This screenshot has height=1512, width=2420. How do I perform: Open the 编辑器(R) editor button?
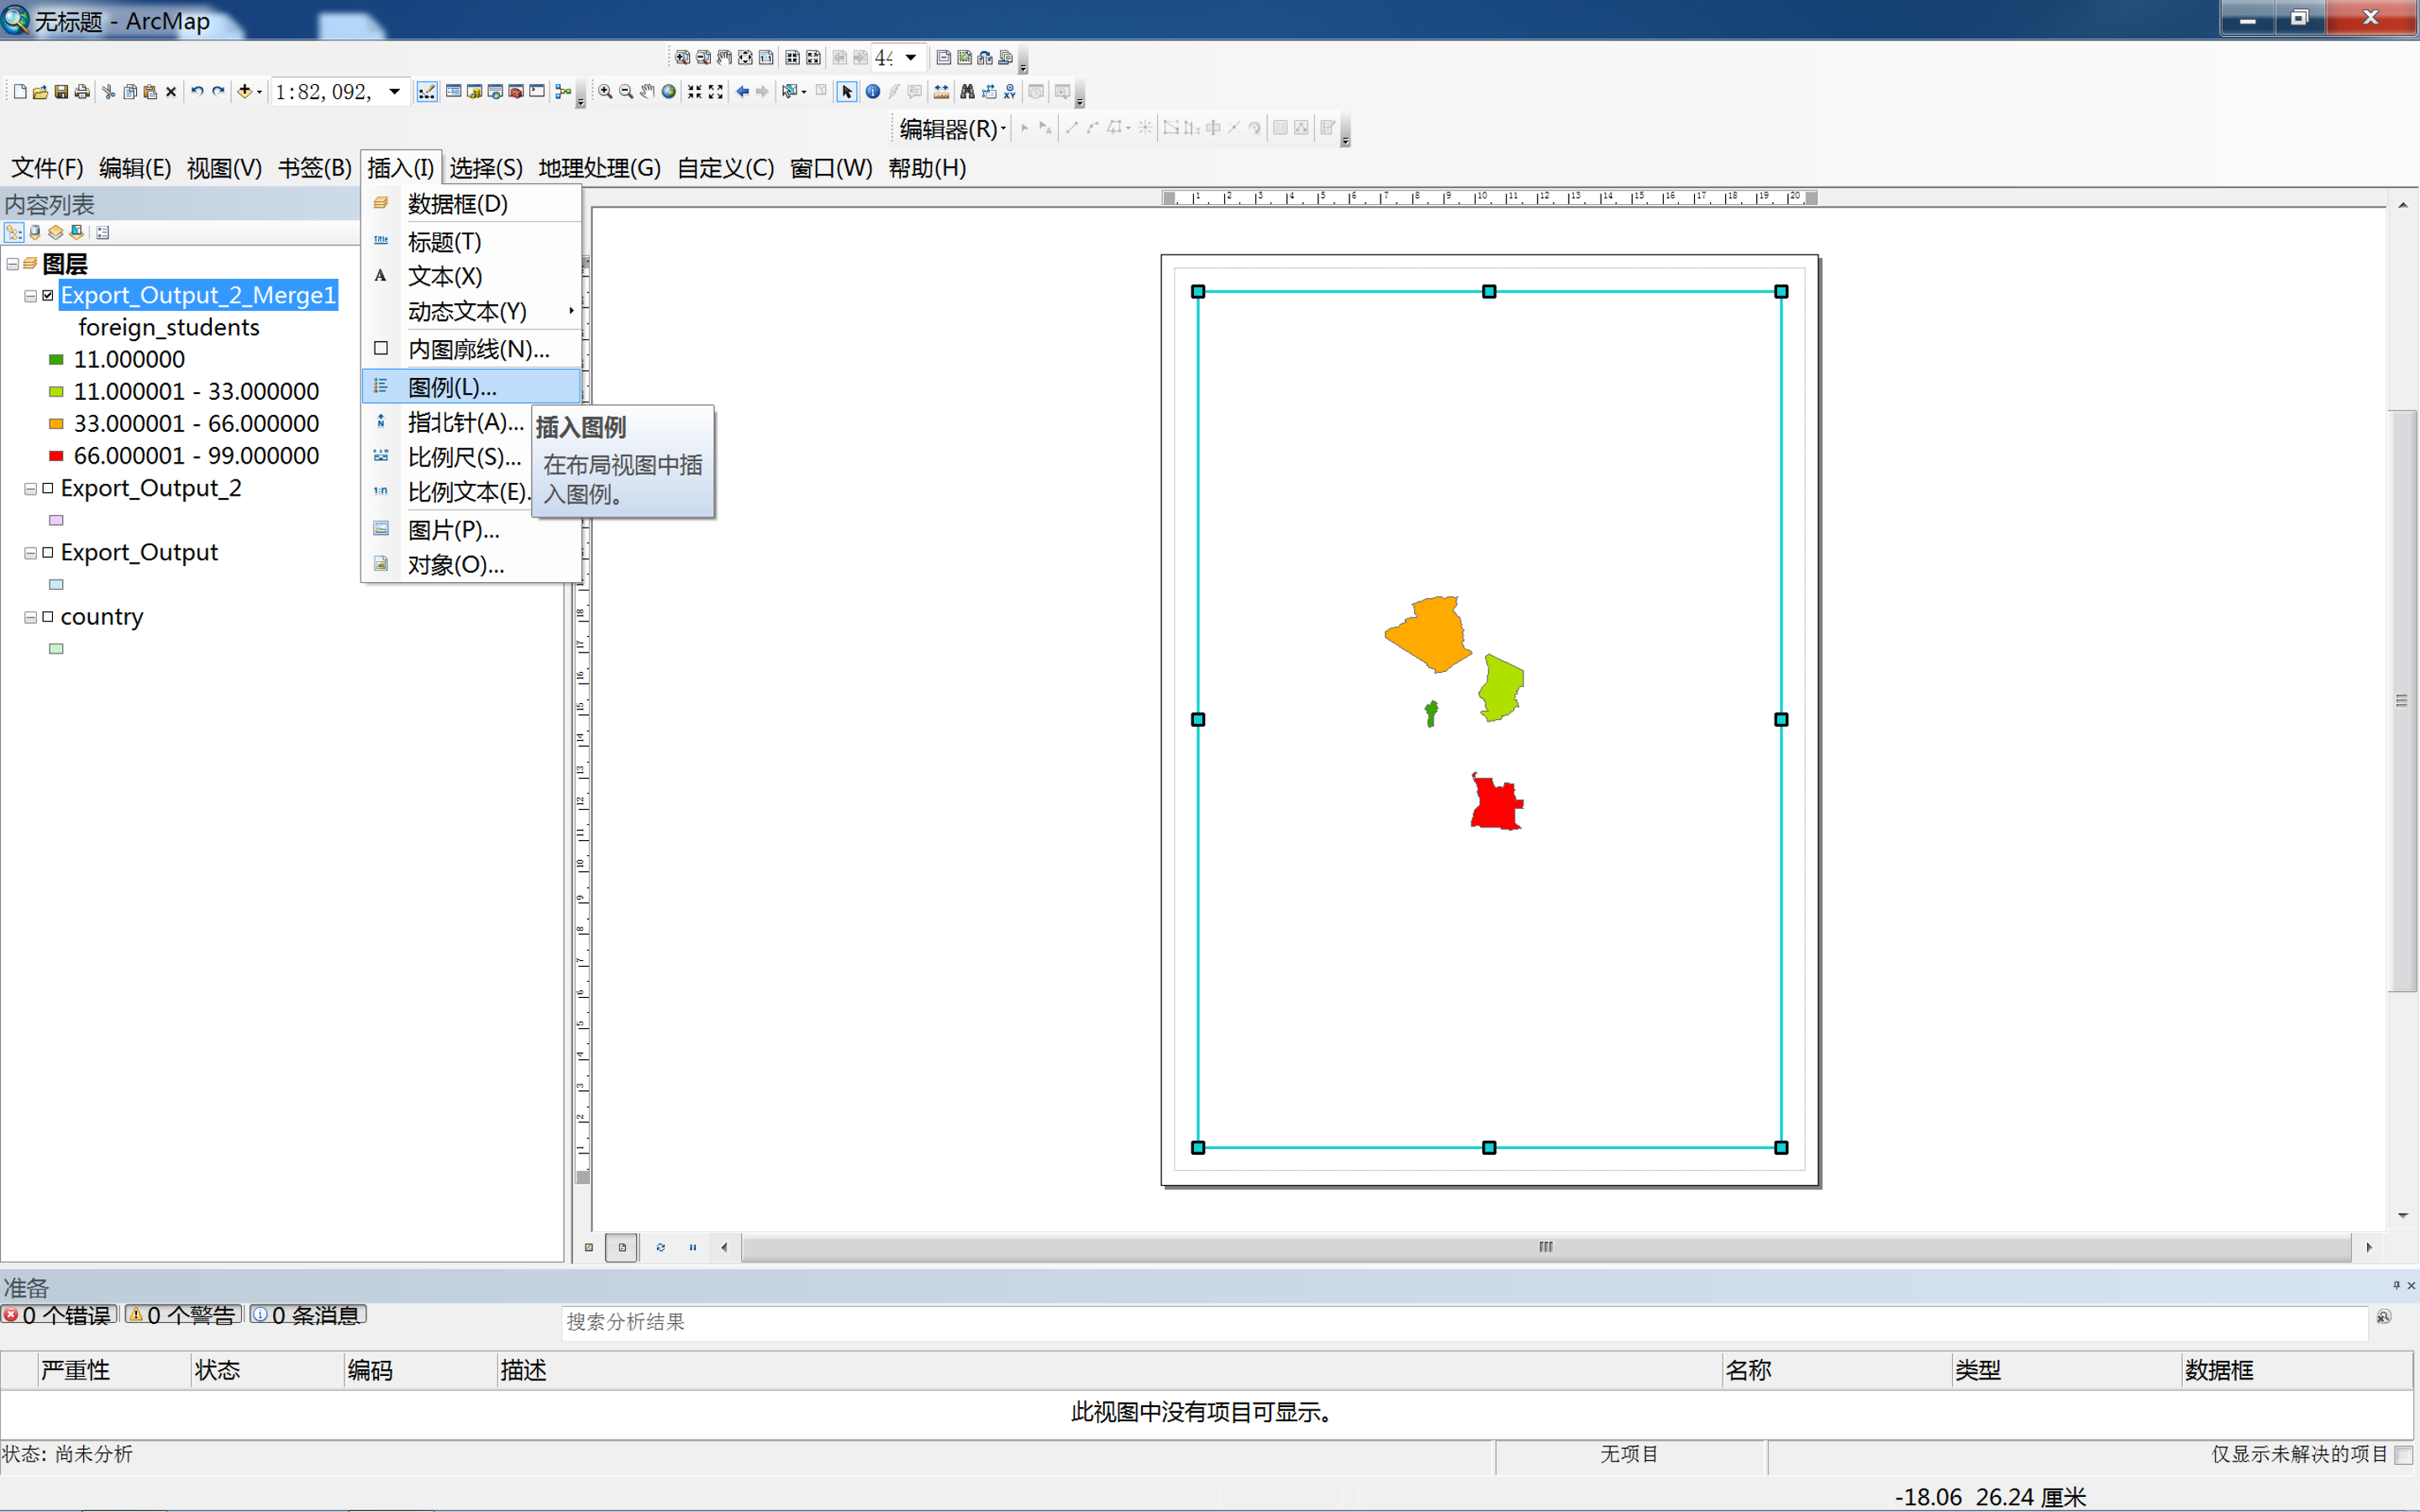pyautogui.click(x=951, y=128)
